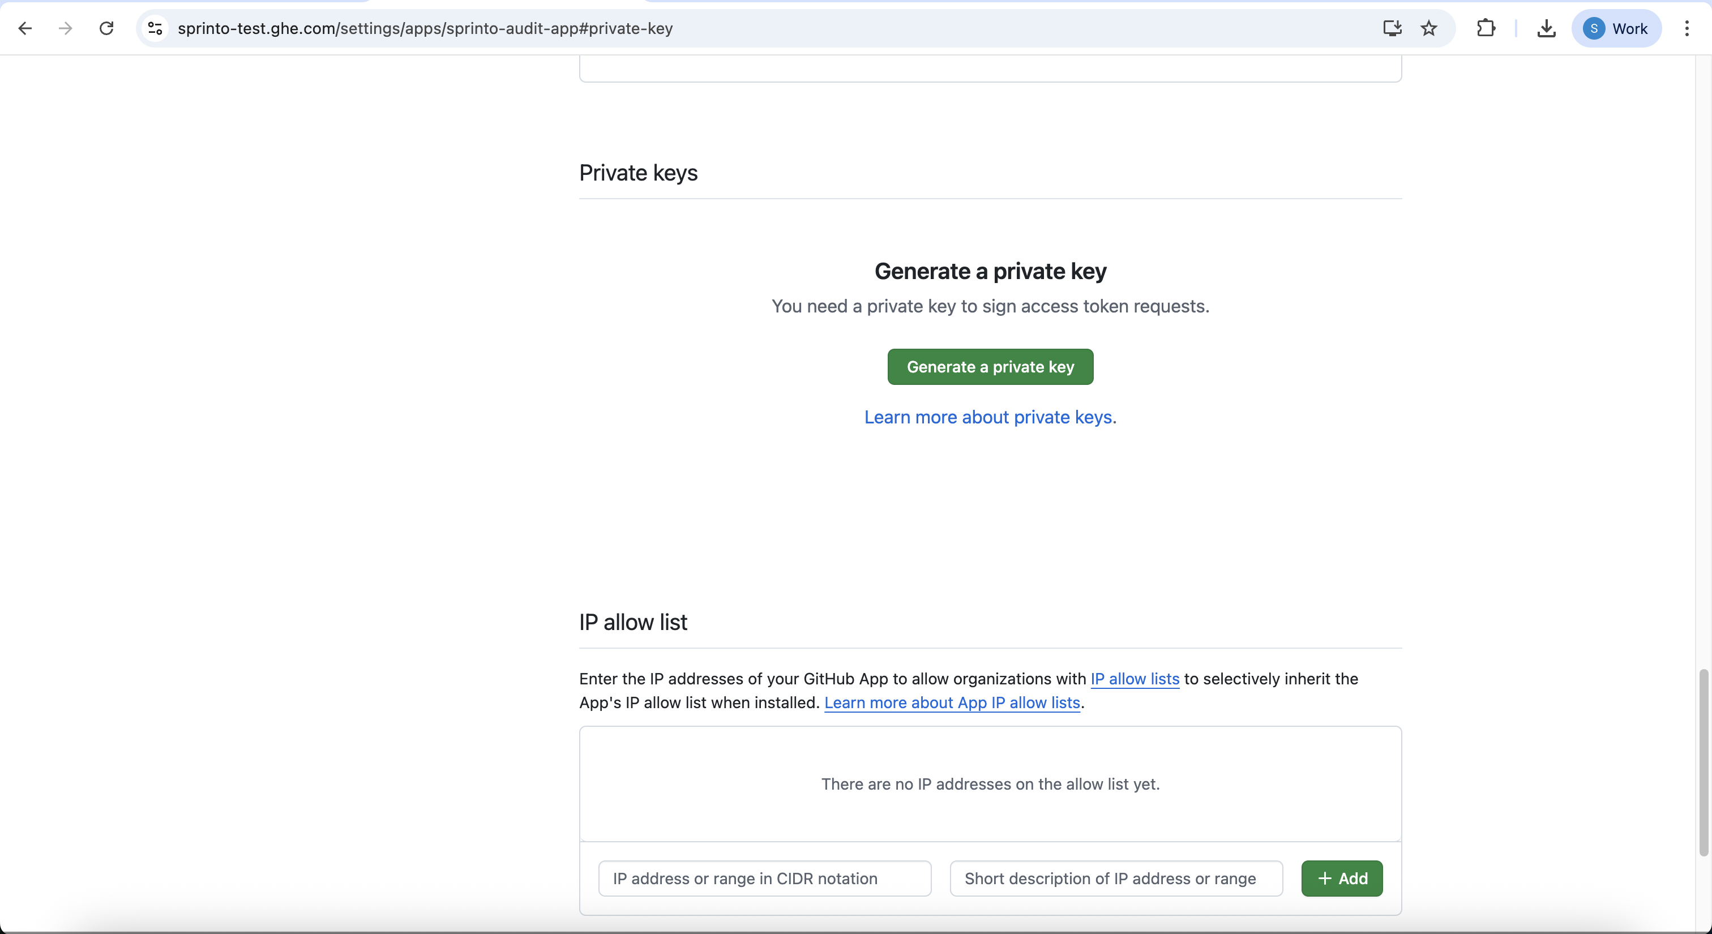Reload the current page

coord(106,28)
